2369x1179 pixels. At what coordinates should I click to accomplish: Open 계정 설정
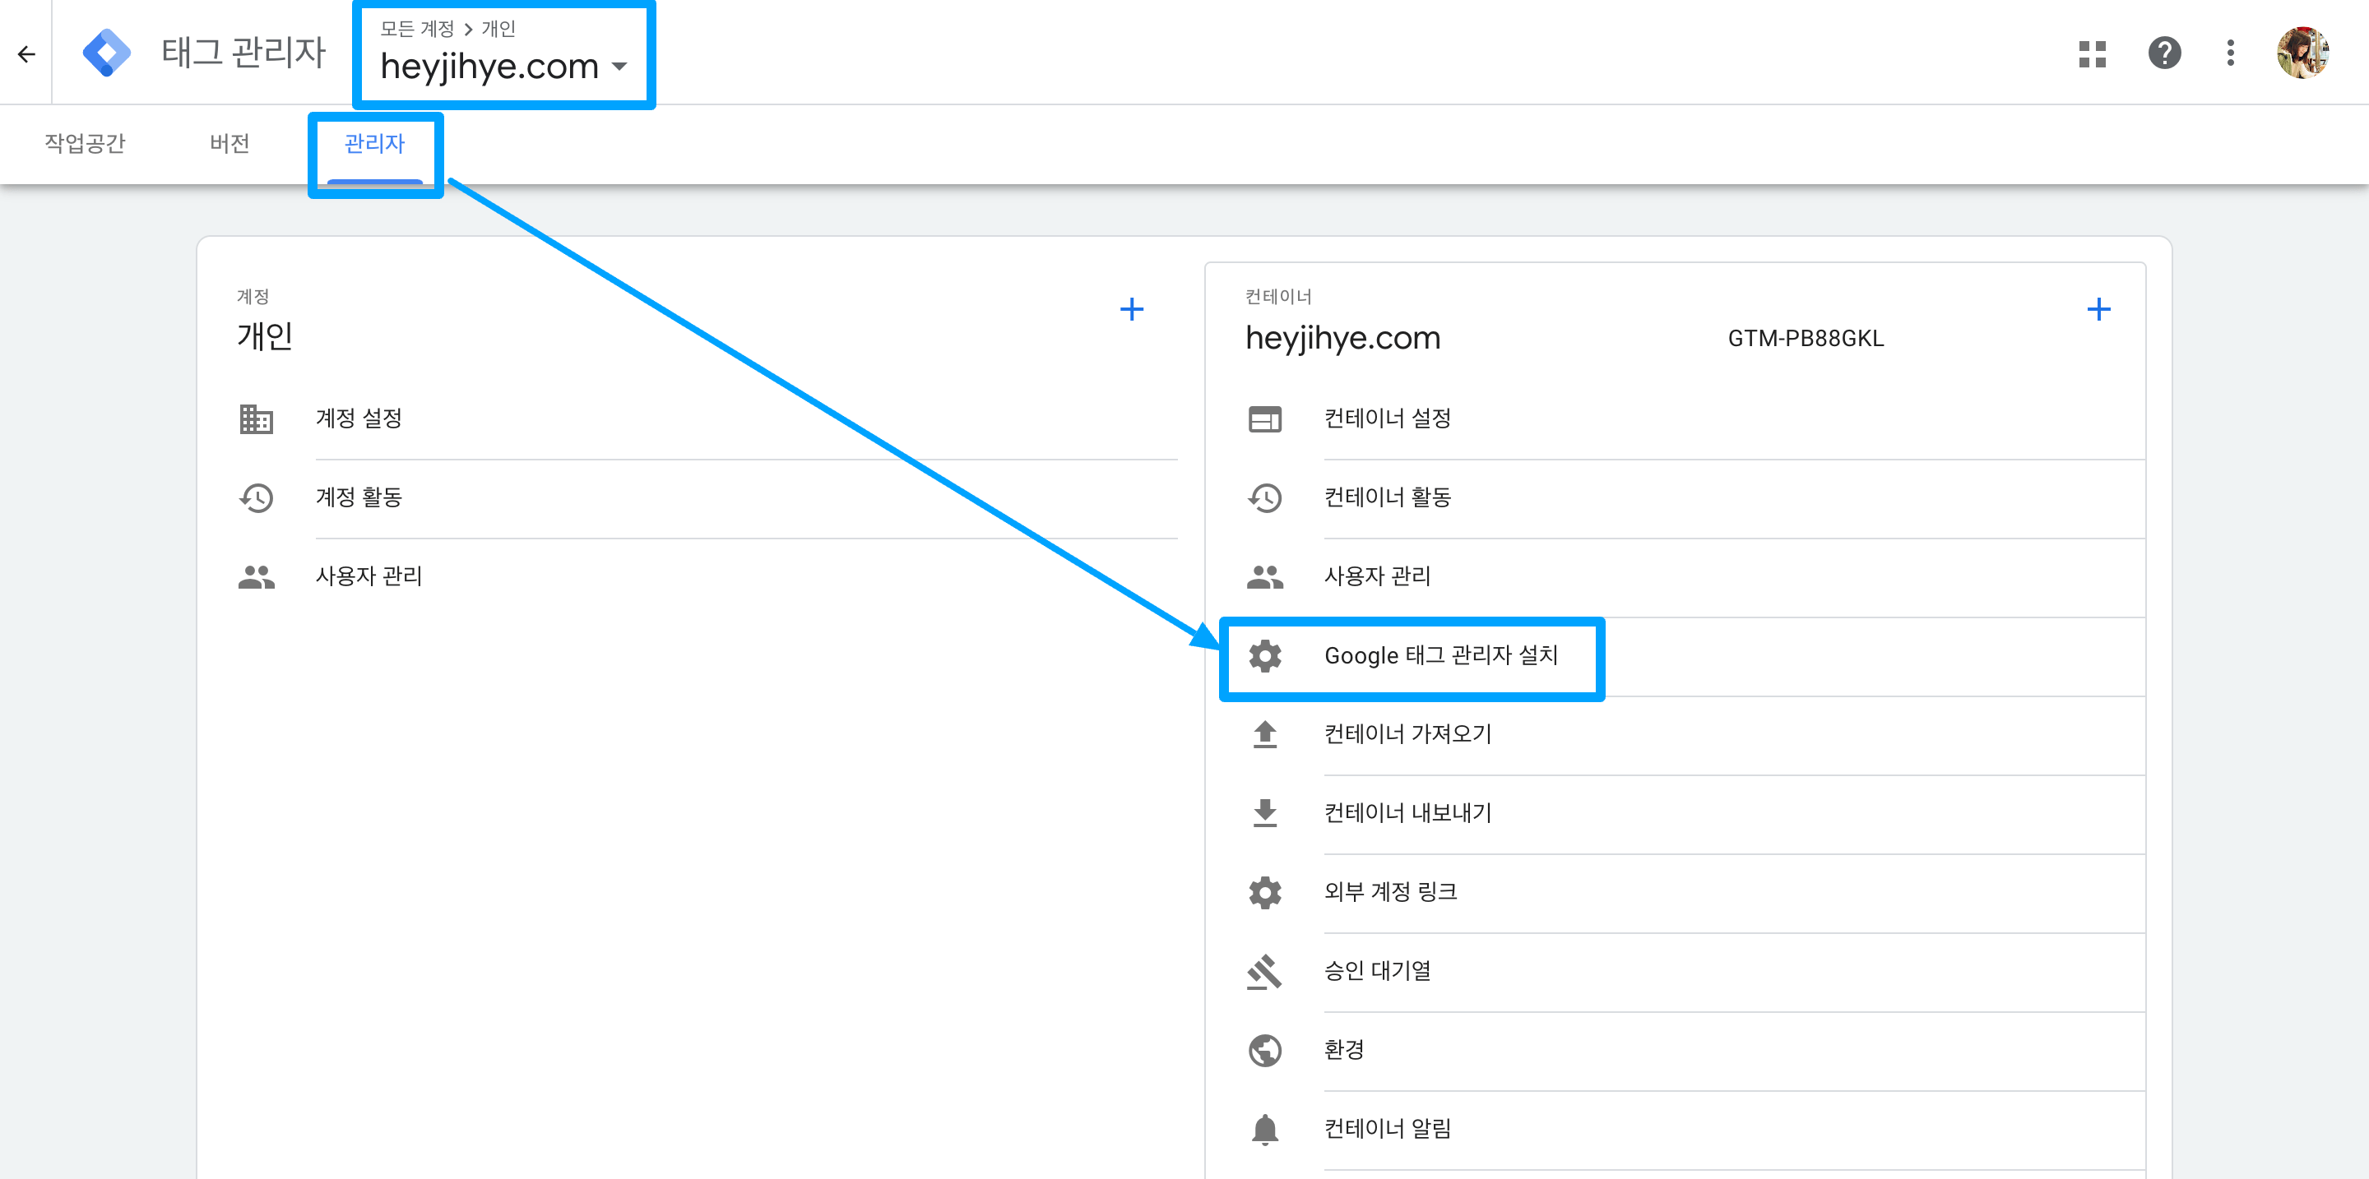click(359, 419)
